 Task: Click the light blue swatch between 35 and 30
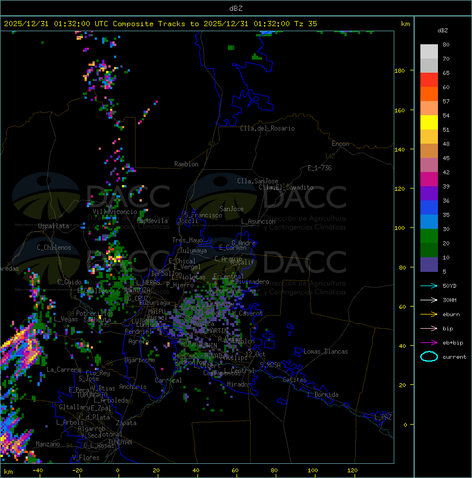(x=429, y=222)
